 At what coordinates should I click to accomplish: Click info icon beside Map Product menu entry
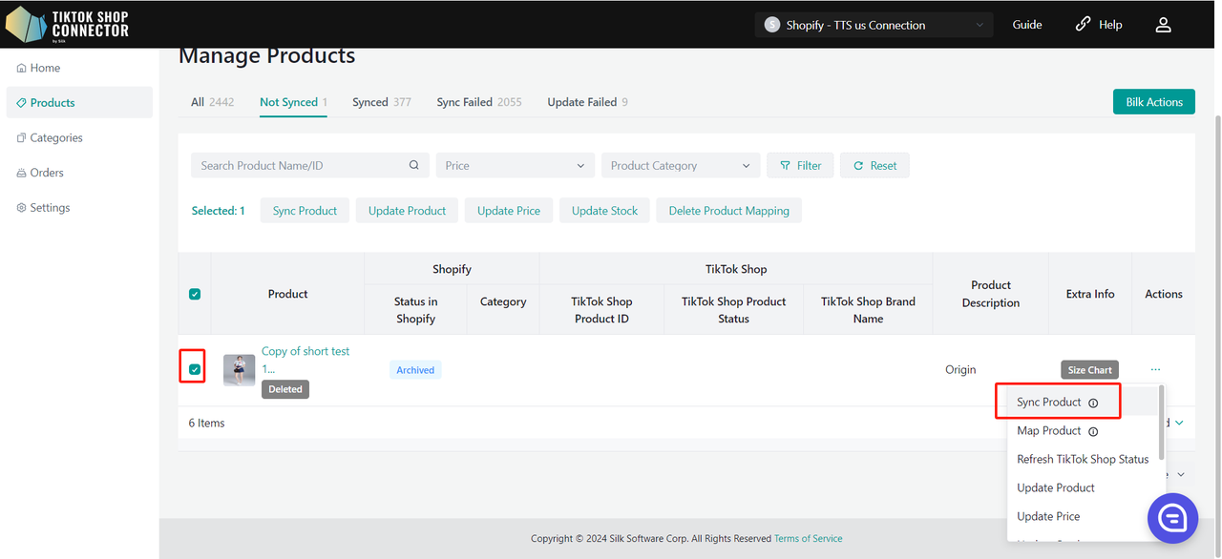point(1093,431)
